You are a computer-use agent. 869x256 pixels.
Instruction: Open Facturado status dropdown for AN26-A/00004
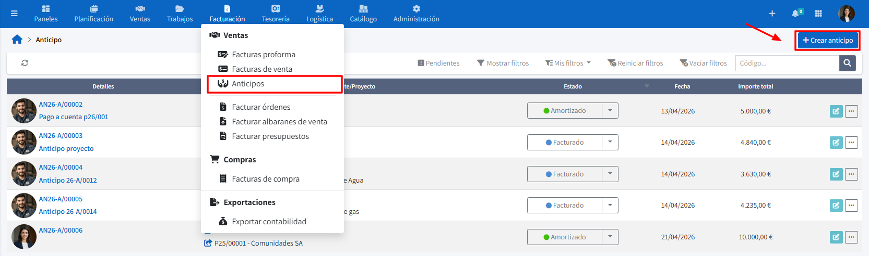[564, 174]
